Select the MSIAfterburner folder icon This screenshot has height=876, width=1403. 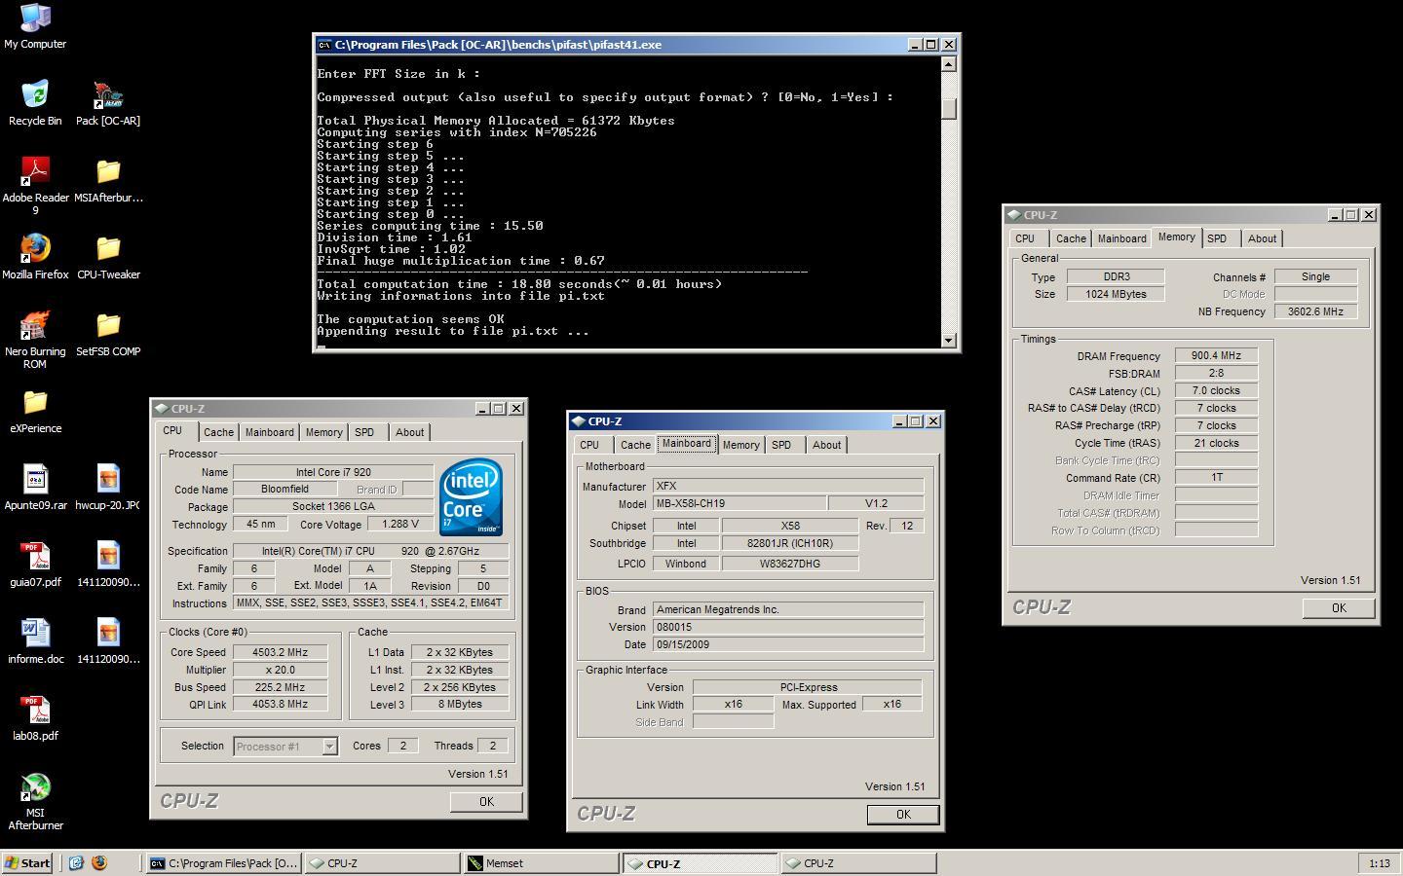108,180
